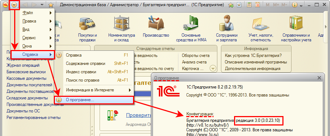330x136 pixels.
Task: Open Справочники и настройки учета folders icon
Action: 296,23
